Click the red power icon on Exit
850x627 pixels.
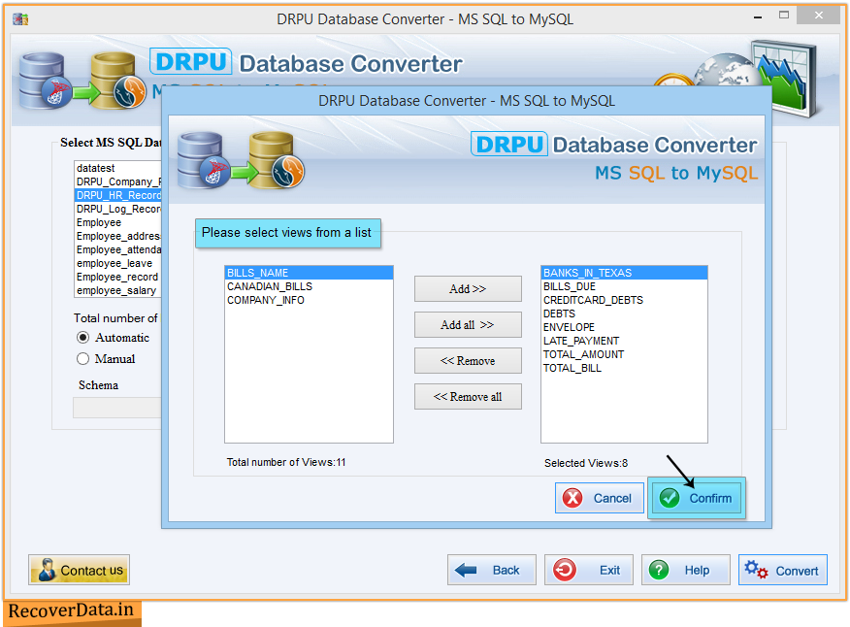coord(565,570)
